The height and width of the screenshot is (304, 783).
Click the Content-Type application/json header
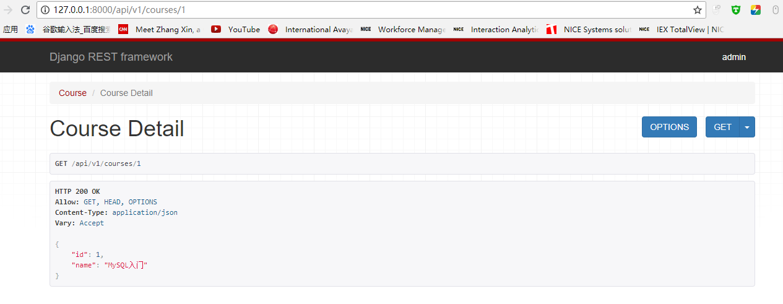(116, 212)
